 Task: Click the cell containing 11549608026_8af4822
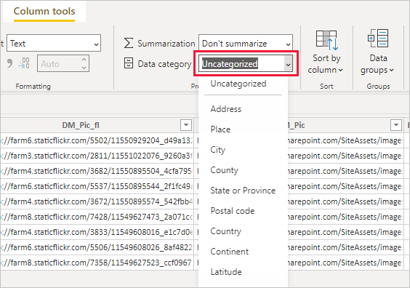pos(97,247)
